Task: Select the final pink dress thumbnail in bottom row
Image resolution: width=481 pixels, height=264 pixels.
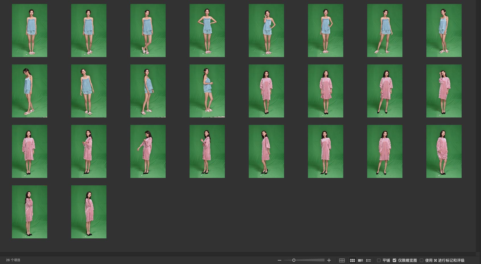Action: (x=89, y=212)
